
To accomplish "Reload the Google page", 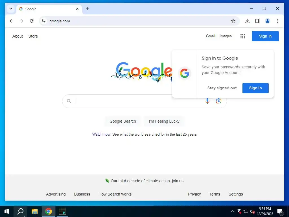I will tap(32, 21).
